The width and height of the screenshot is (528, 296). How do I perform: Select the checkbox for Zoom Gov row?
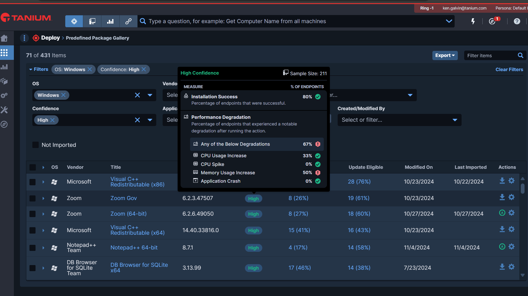pos(33,198)
